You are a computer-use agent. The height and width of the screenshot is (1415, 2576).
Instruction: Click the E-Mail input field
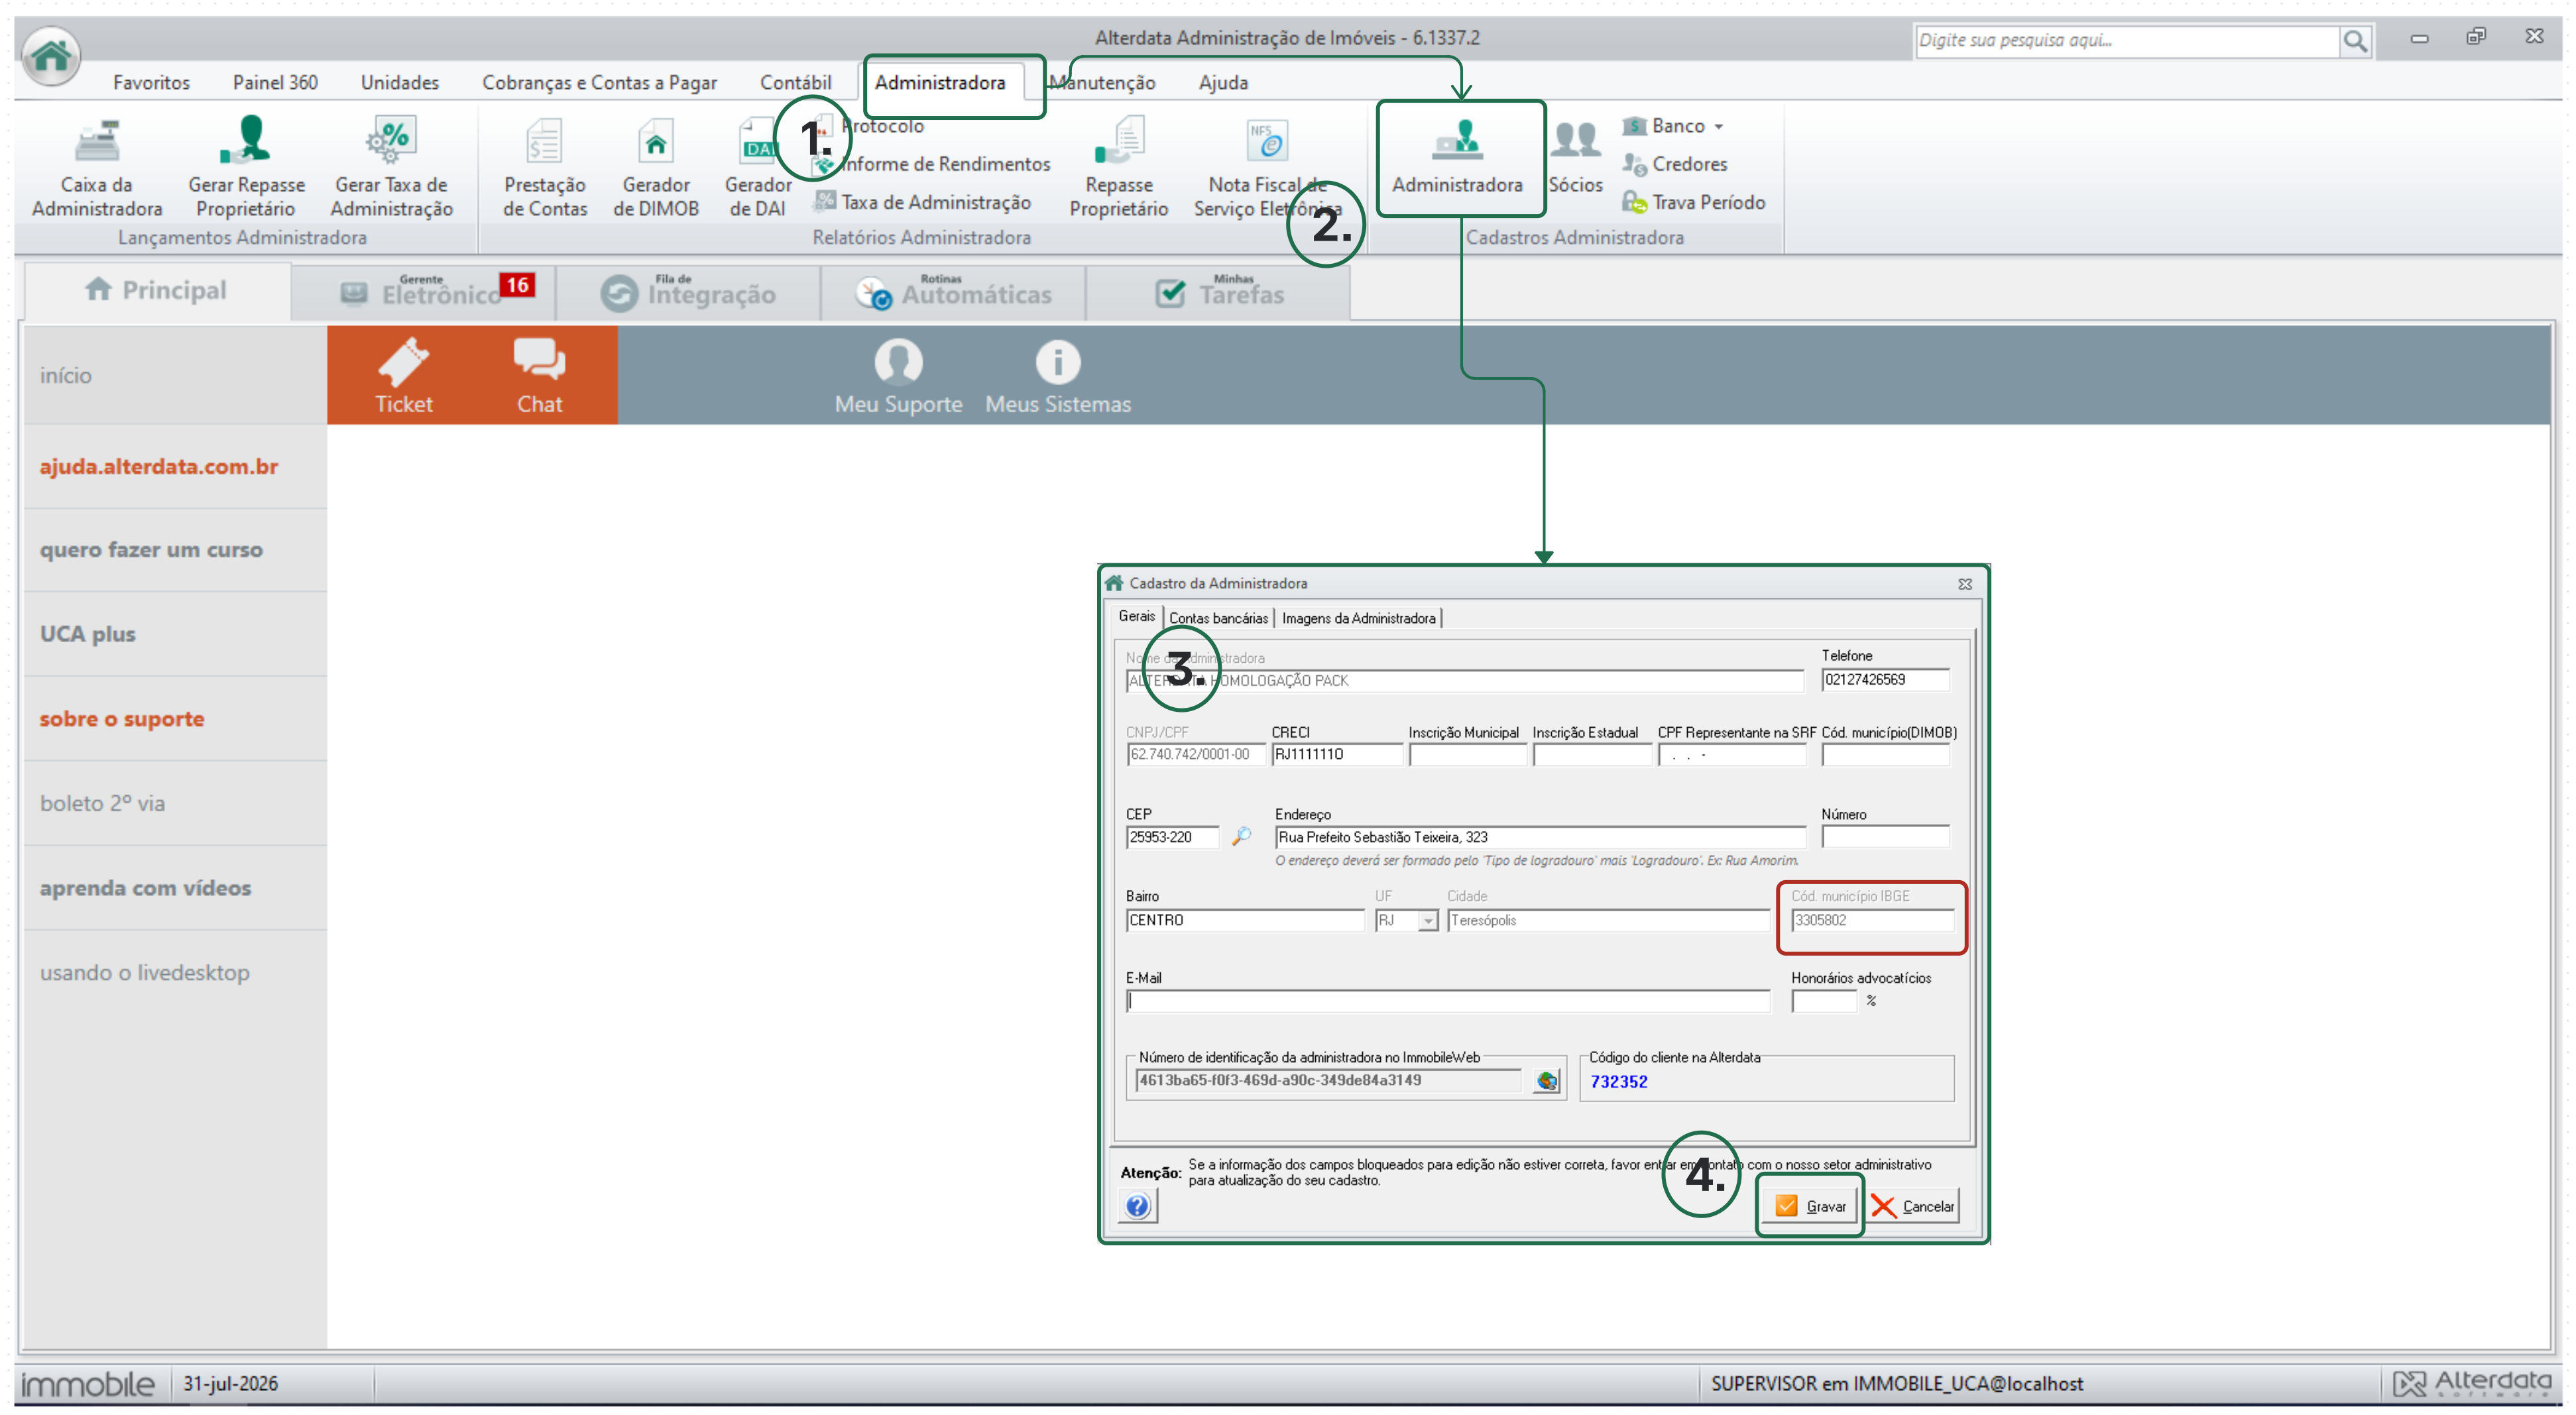pos(1448,1001)
